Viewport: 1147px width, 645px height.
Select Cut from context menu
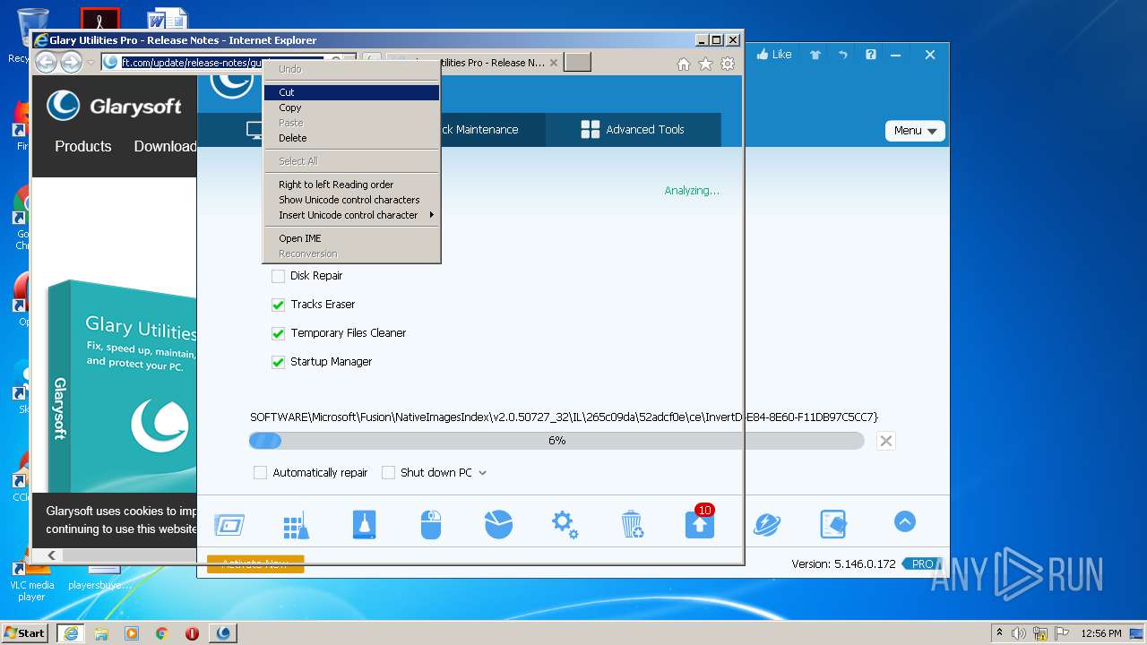351,92
